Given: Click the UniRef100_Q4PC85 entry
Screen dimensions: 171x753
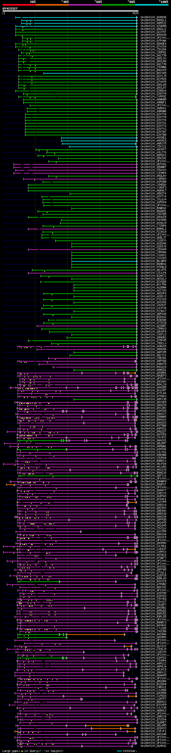Looking at the screenshot, I should pyautogui.click(x=153, y=352).
